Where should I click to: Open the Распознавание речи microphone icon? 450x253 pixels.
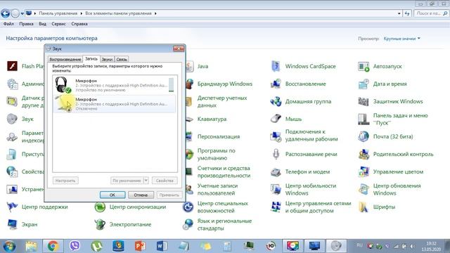pos(276,154)
